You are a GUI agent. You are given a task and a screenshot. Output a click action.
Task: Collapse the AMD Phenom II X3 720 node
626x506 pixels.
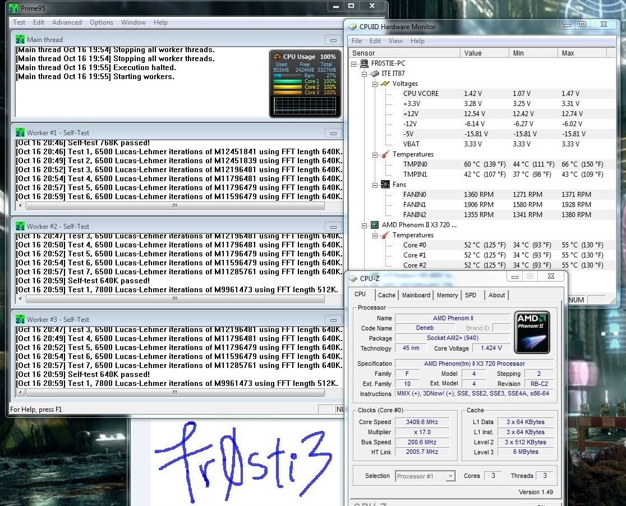click(365, 225)
